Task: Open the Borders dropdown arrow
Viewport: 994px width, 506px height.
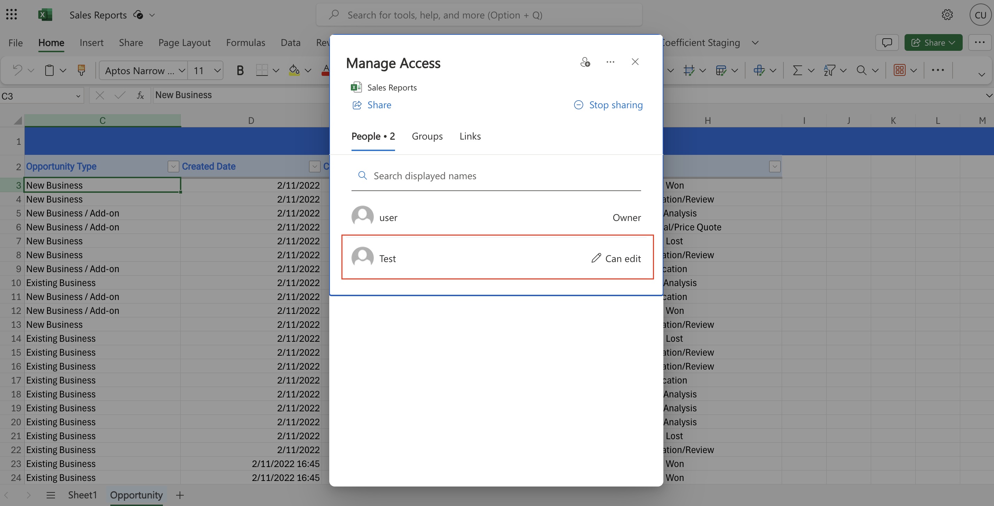Action: coord(276,71)
